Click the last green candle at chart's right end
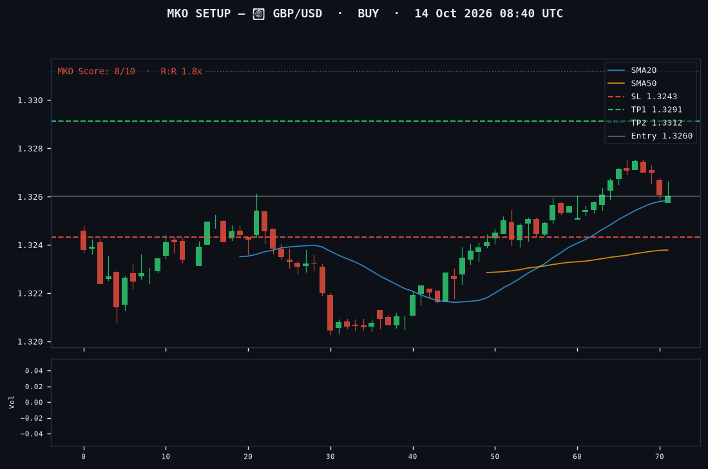Viewport: 708px width, 469px height. [x=668, y=199]
